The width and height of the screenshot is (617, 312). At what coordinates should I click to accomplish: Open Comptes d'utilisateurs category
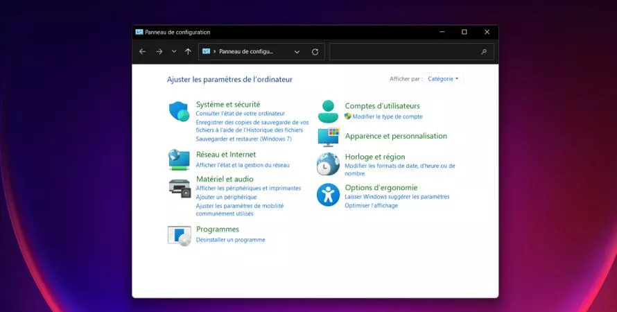pos(383,106)
